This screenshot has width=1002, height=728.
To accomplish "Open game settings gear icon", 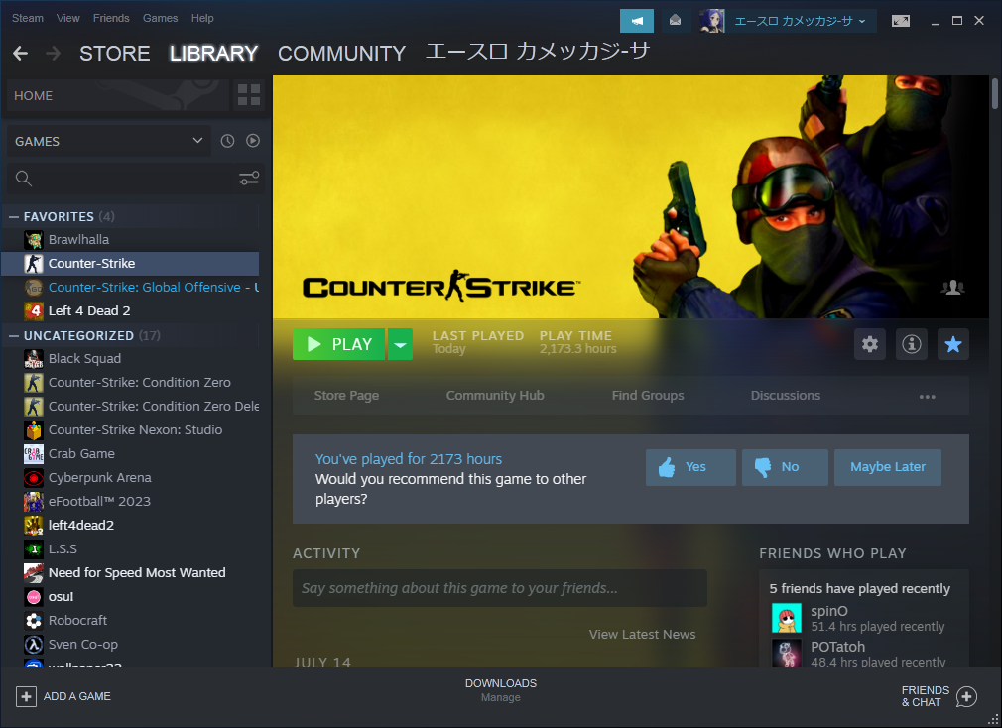I will 870,344.
